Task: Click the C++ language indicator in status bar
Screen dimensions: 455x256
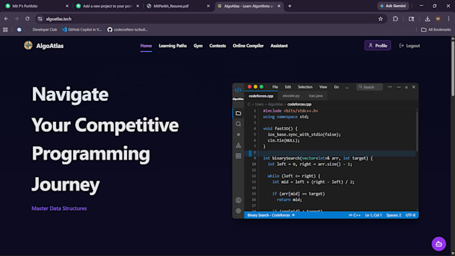Action: pos(355,215)
